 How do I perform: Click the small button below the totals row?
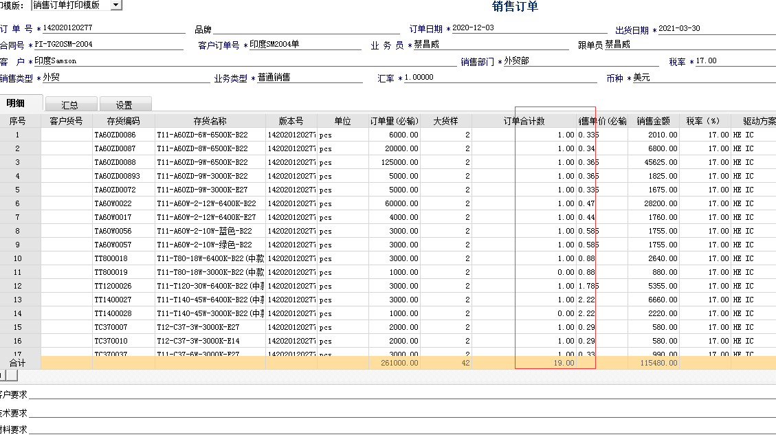point(11,376)
